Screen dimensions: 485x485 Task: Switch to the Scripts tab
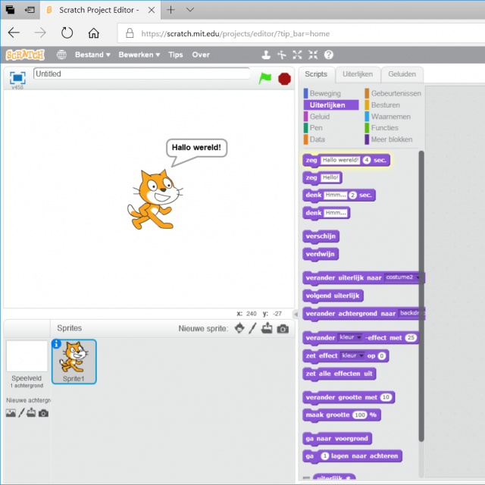316,74
